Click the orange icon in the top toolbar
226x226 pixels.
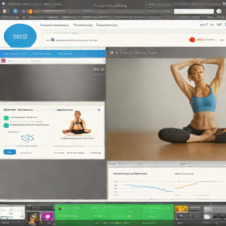(30, 11)
